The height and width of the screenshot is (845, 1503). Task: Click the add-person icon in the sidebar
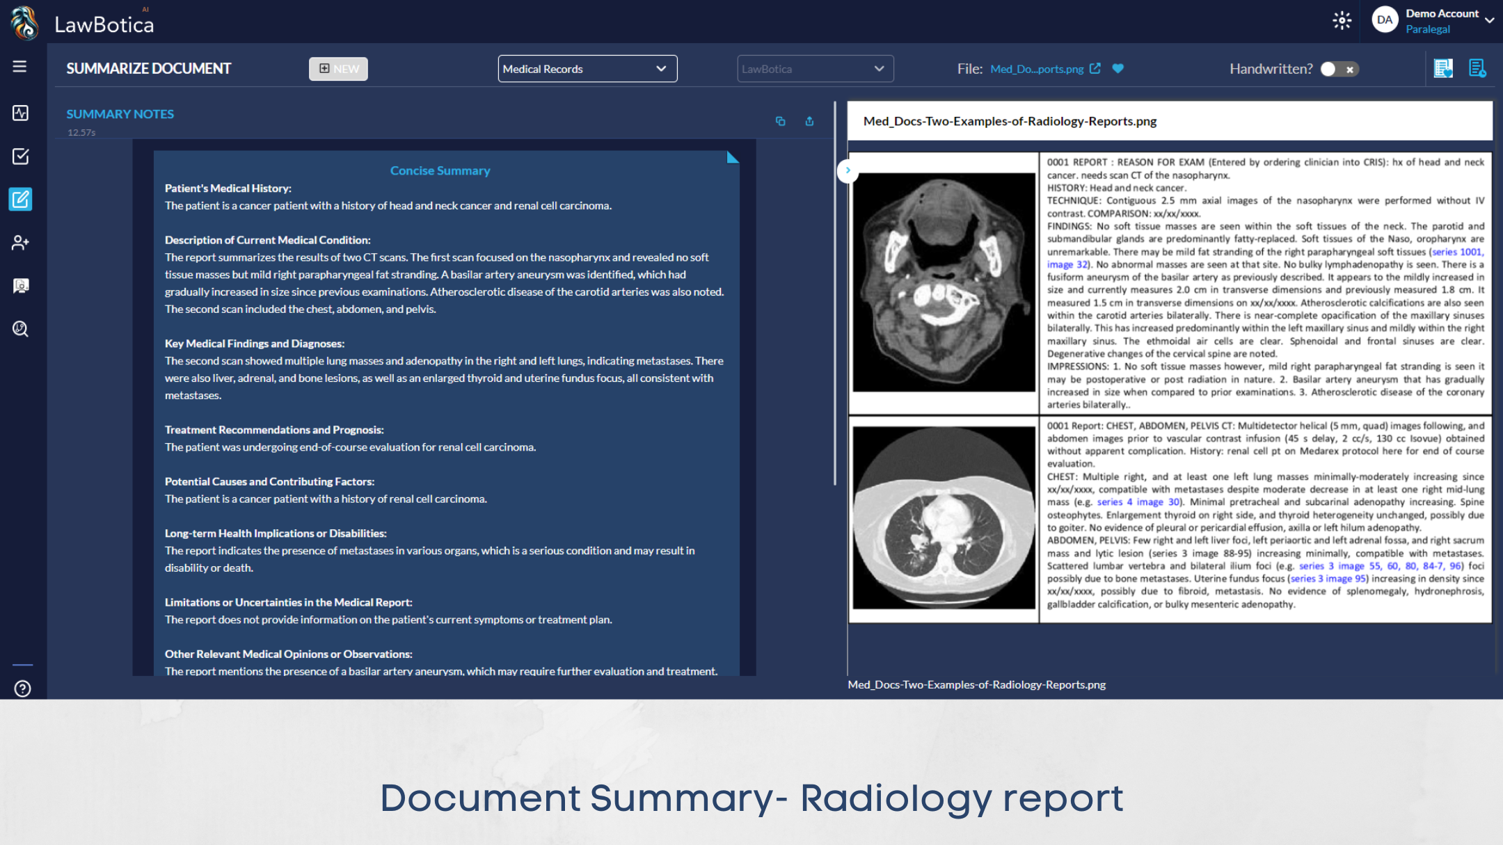coord(20,243)
